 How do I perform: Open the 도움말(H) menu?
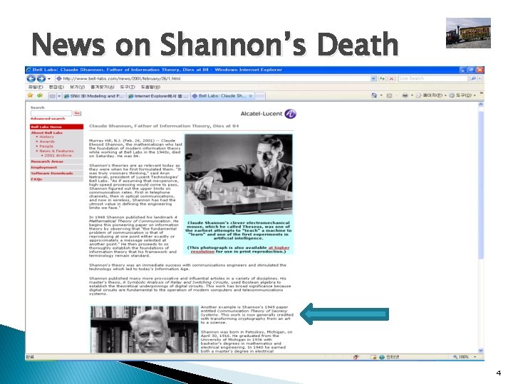[150, 87]
